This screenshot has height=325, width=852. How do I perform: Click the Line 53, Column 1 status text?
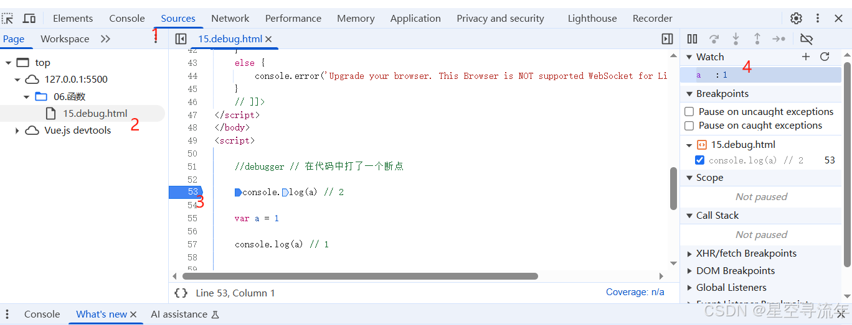[235, 293]
